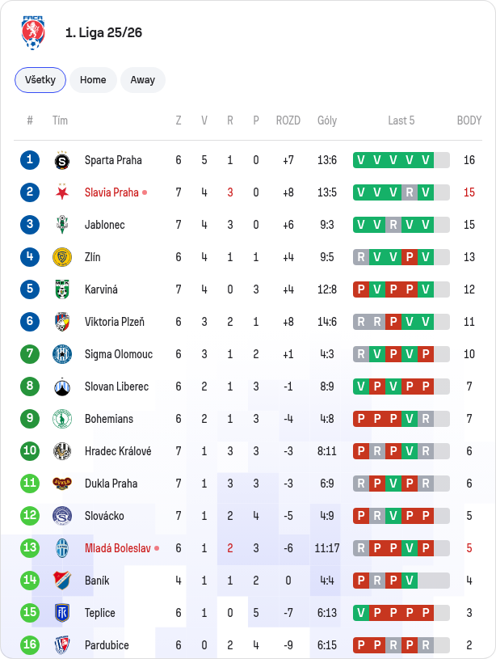Click the FAČR league logo
This screenshot has width=496, height=659.
tap(33, 33)
